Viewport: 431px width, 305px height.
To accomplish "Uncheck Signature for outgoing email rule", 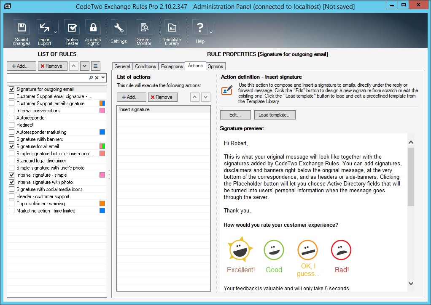I will click(x=11, y=89).
